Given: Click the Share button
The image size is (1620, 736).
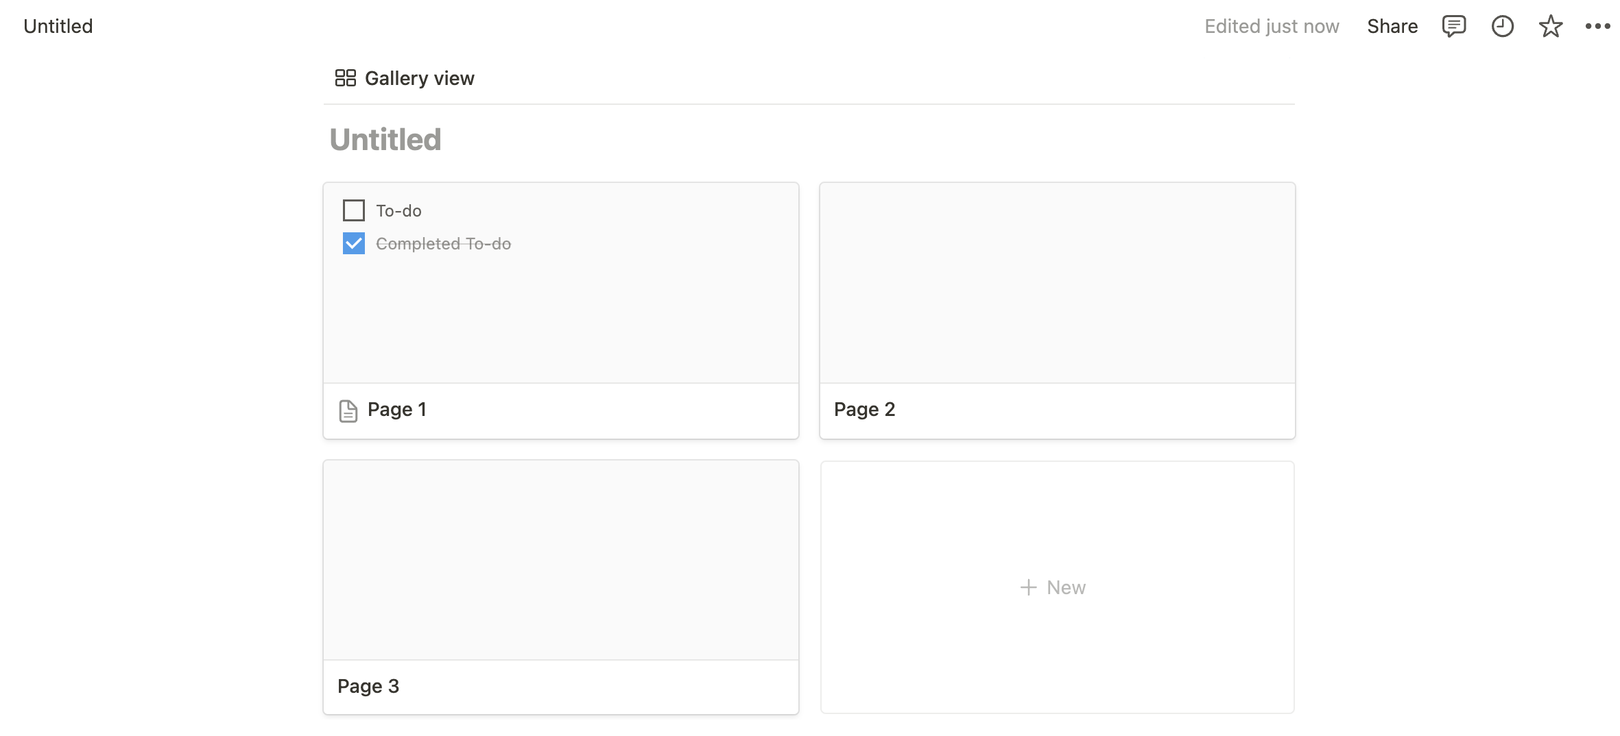Looking at the screenshot, I should [x=1392, y=26].
